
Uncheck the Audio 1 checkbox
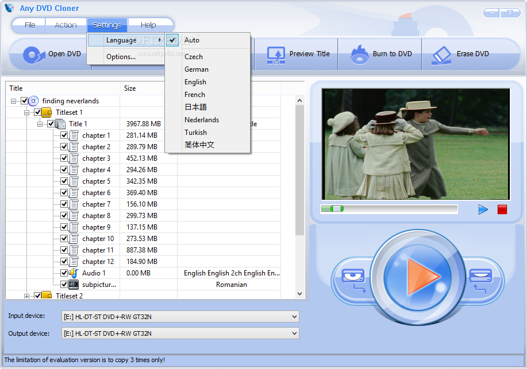point(64,273)
